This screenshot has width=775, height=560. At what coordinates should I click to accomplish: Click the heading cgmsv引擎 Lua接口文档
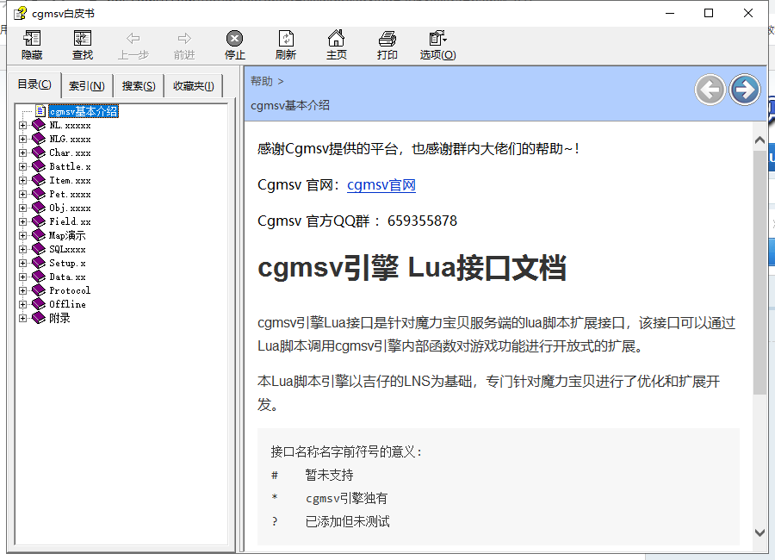click(x=412, y=268)
